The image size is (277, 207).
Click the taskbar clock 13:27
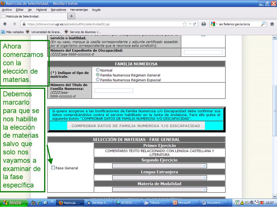(x=269, y=203)
